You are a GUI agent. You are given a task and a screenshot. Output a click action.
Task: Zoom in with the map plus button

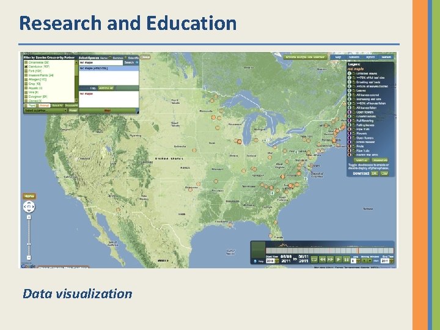pyautogui.click(x=29, y=217)
